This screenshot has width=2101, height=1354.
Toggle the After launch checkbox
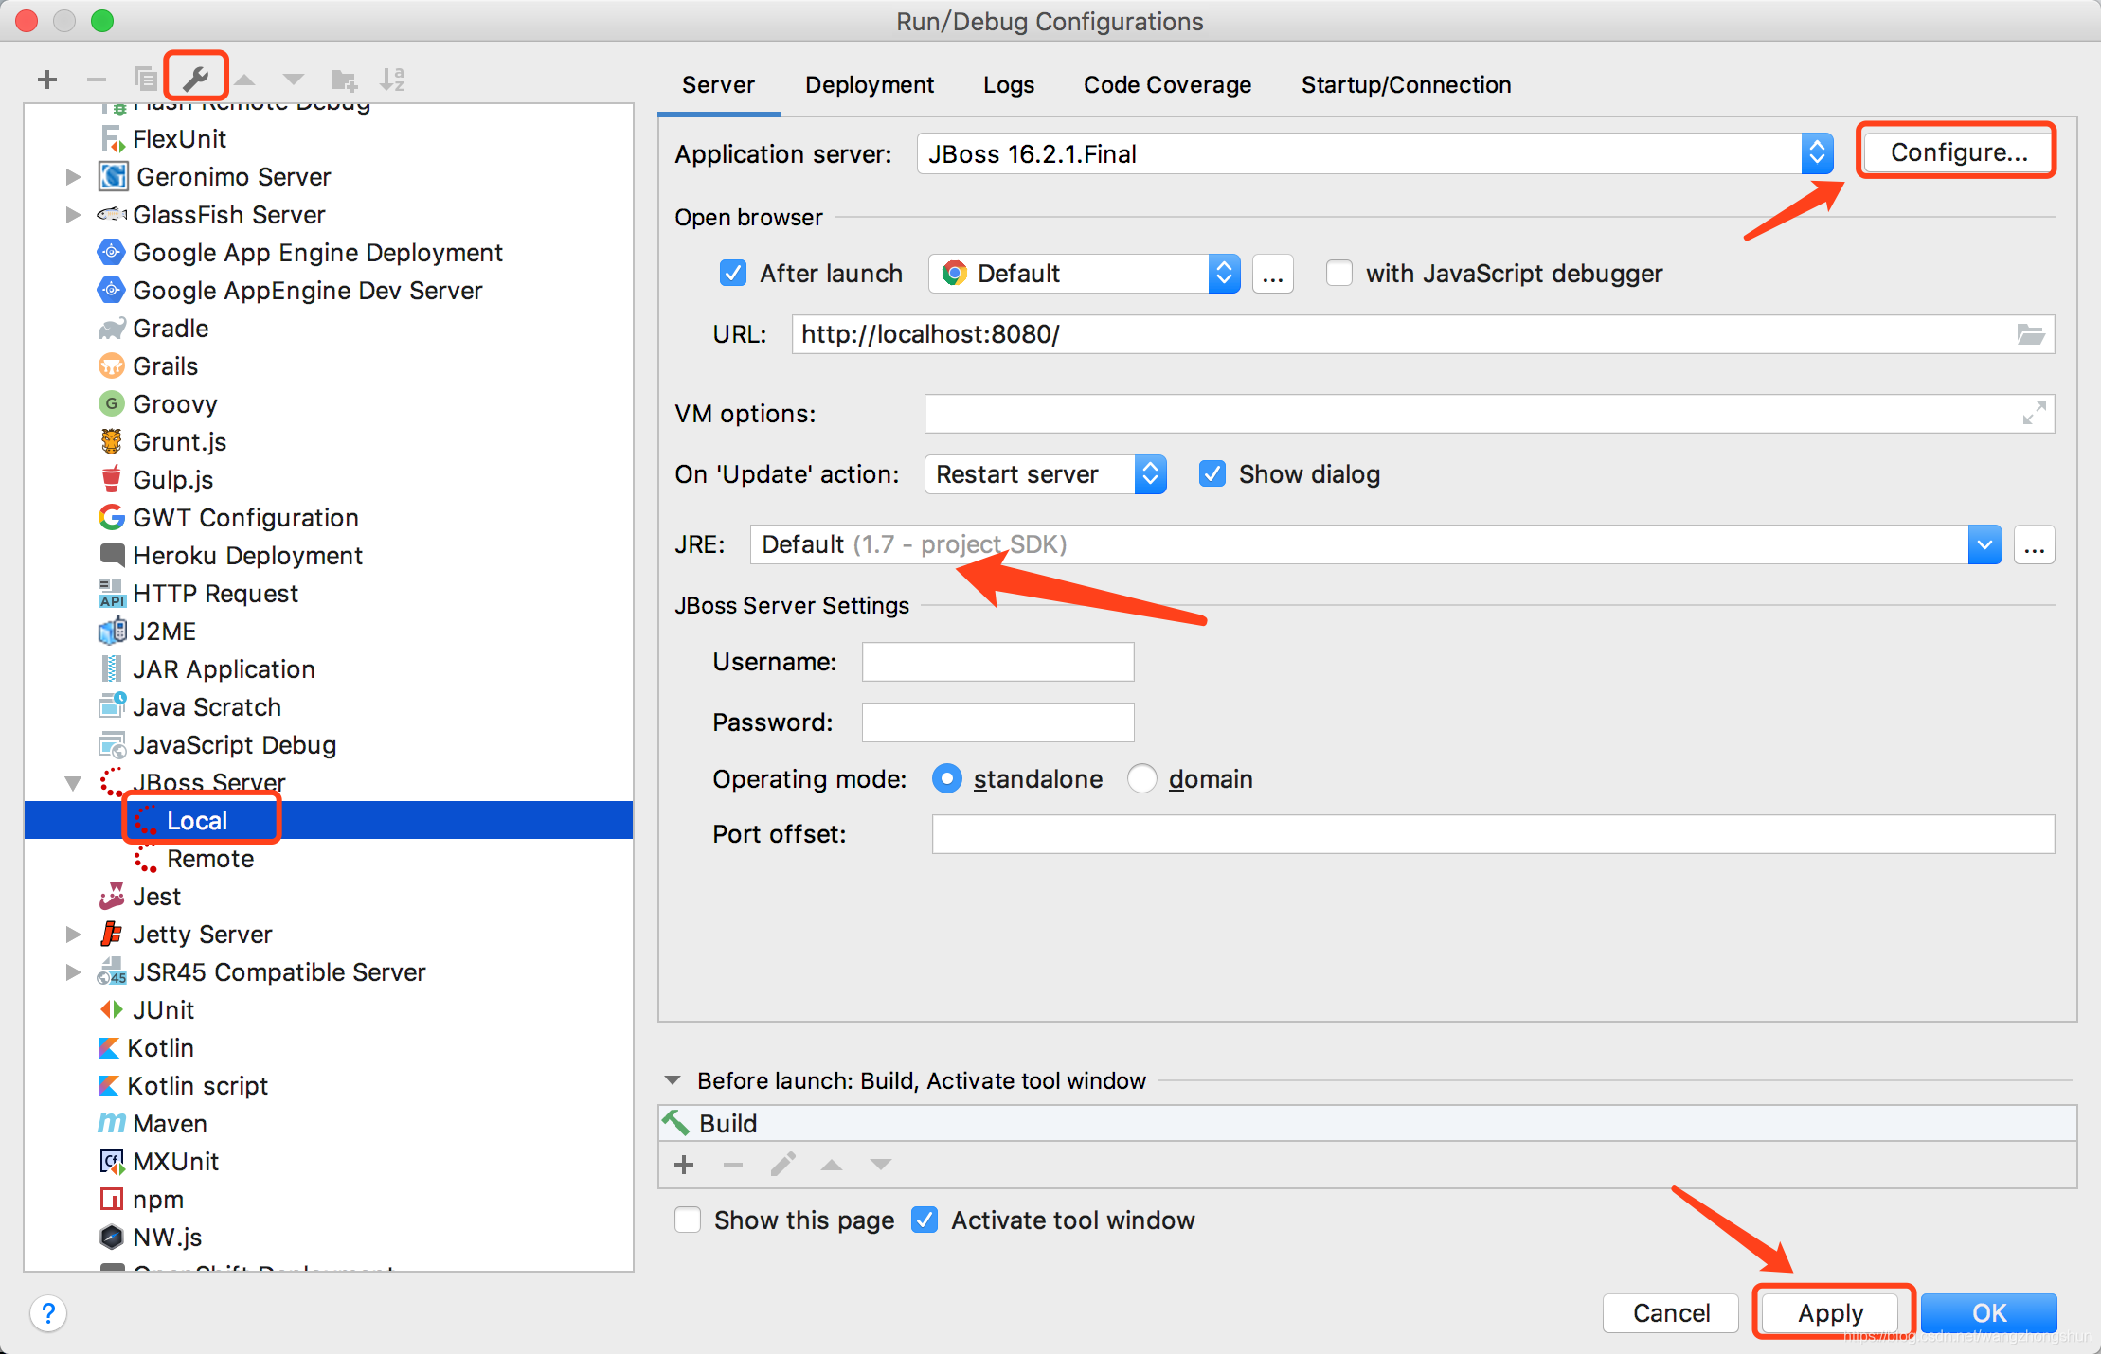[733, 274]
